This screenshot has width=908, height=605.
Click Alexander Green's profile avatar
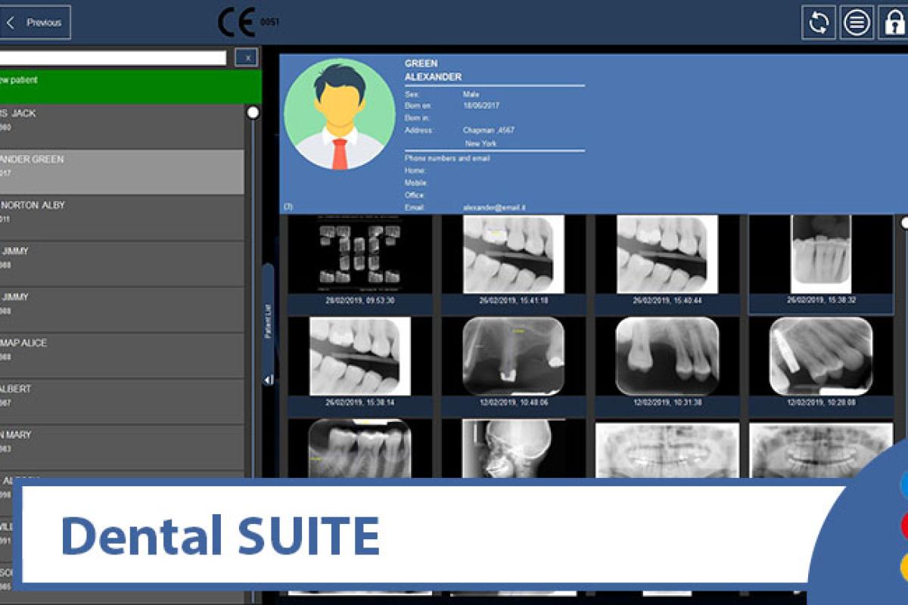tap(339, 114)
